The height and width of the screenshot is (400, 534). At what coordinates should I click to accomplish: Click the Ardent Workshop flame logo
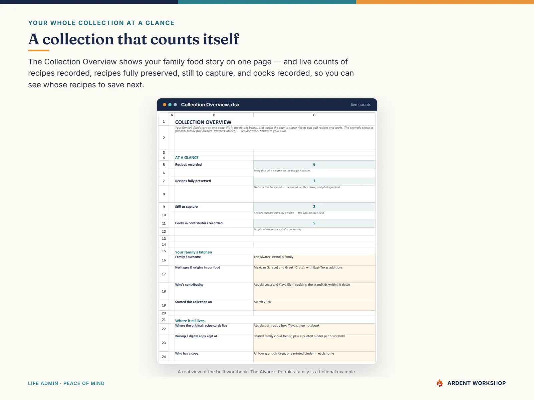pyautogui.click(x=440, y=383)
